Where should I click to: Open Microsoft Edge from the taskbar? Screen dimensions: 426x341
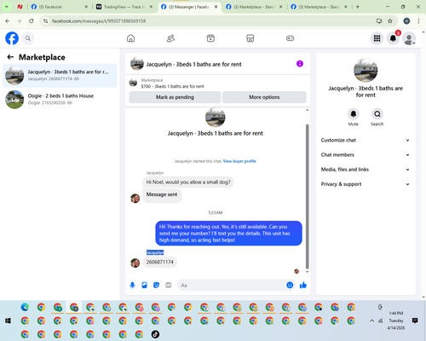pos(25,307)
